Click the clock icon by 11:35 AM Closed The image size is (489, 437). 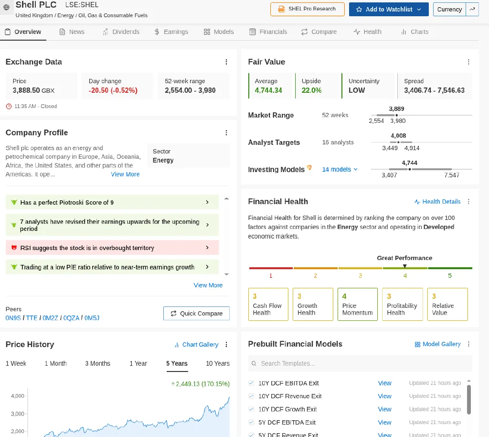9,107
